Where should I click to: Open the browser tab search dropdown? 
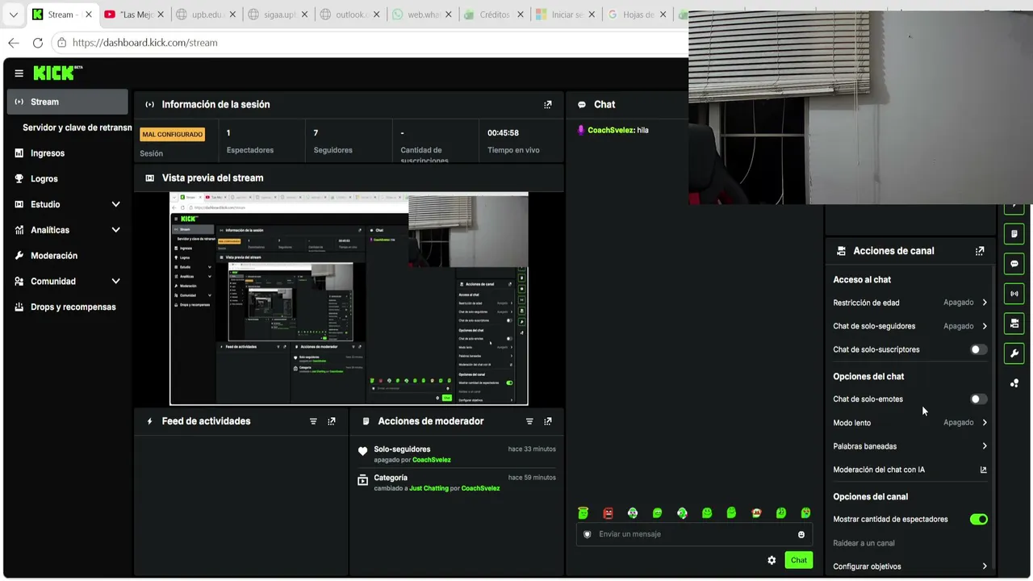(14, 15)
